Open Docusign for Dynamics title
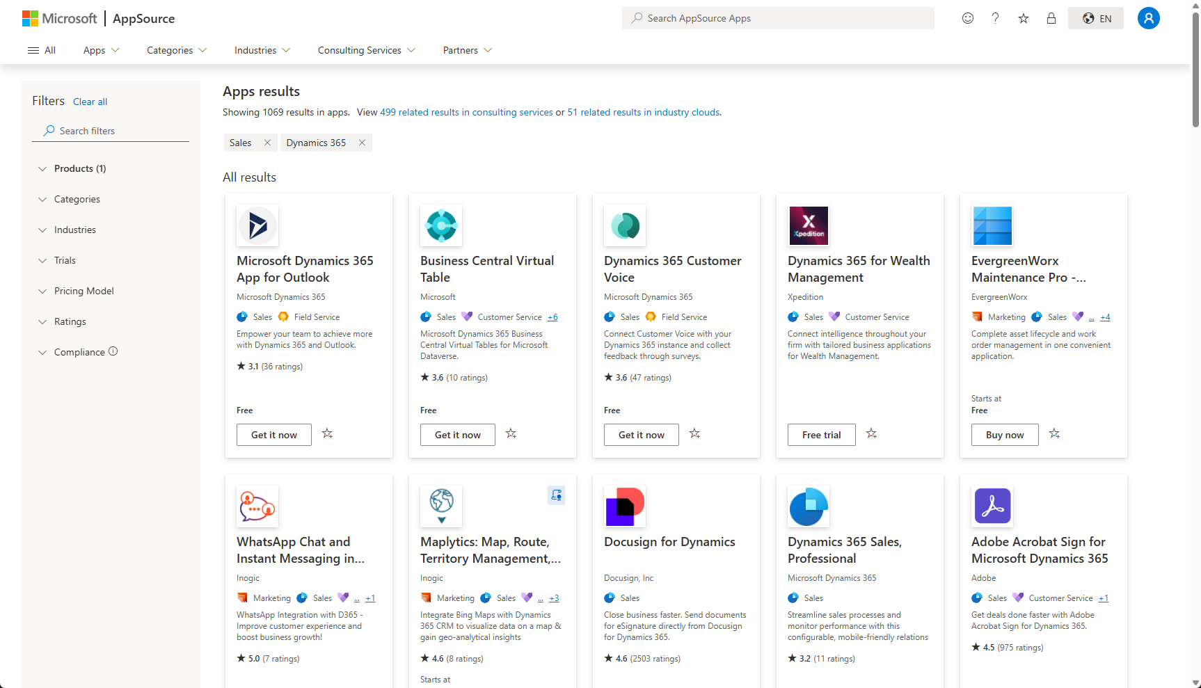 click(x=669, y=542)
